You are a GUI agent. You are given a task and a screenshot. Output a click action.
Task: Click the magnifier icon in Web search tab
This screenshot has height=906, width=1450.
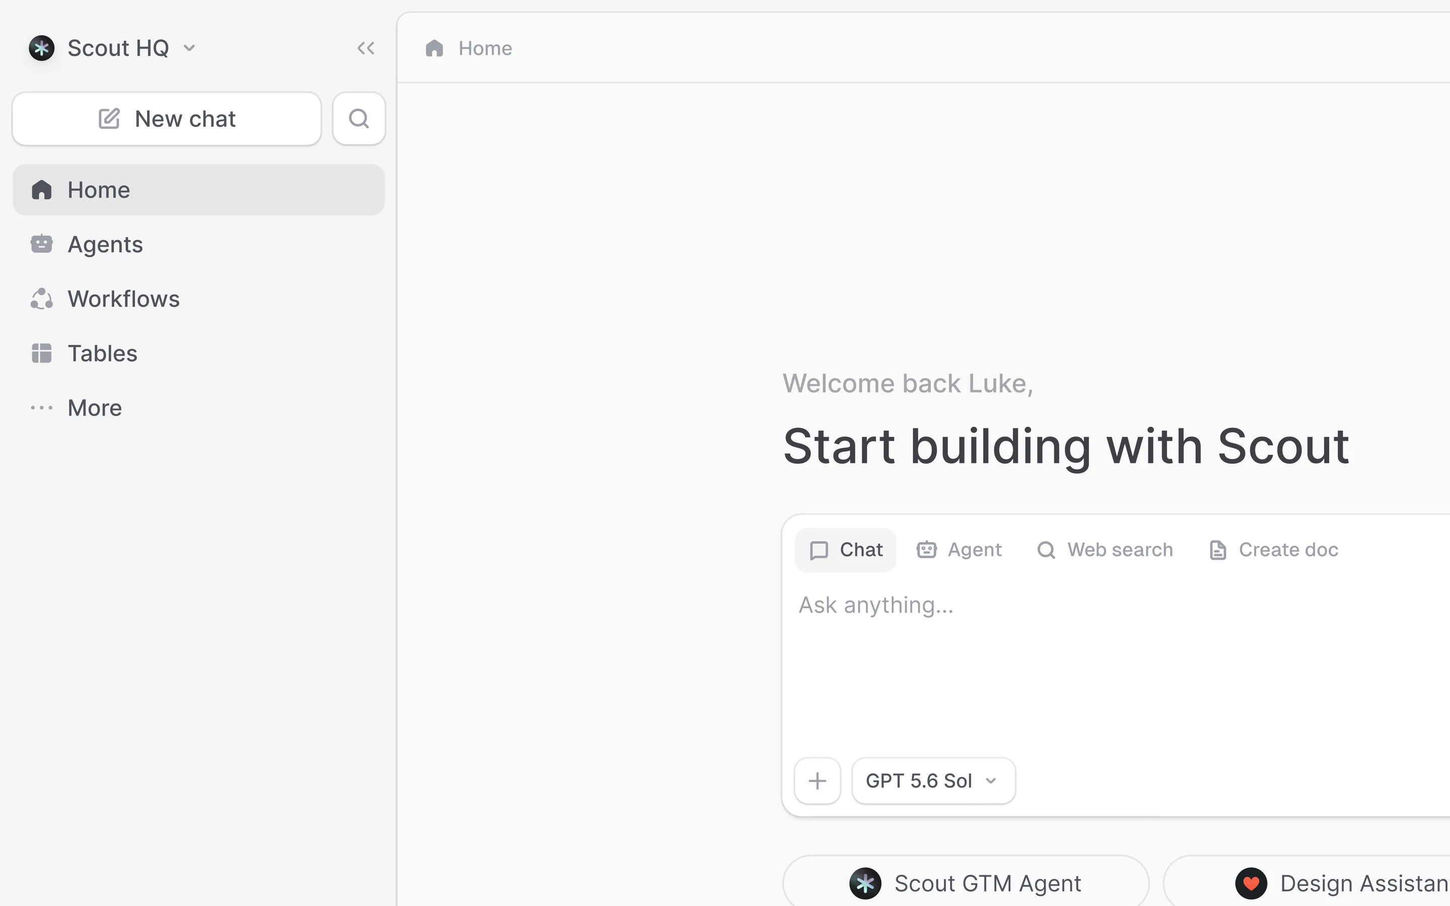[x=1046, y=550]
